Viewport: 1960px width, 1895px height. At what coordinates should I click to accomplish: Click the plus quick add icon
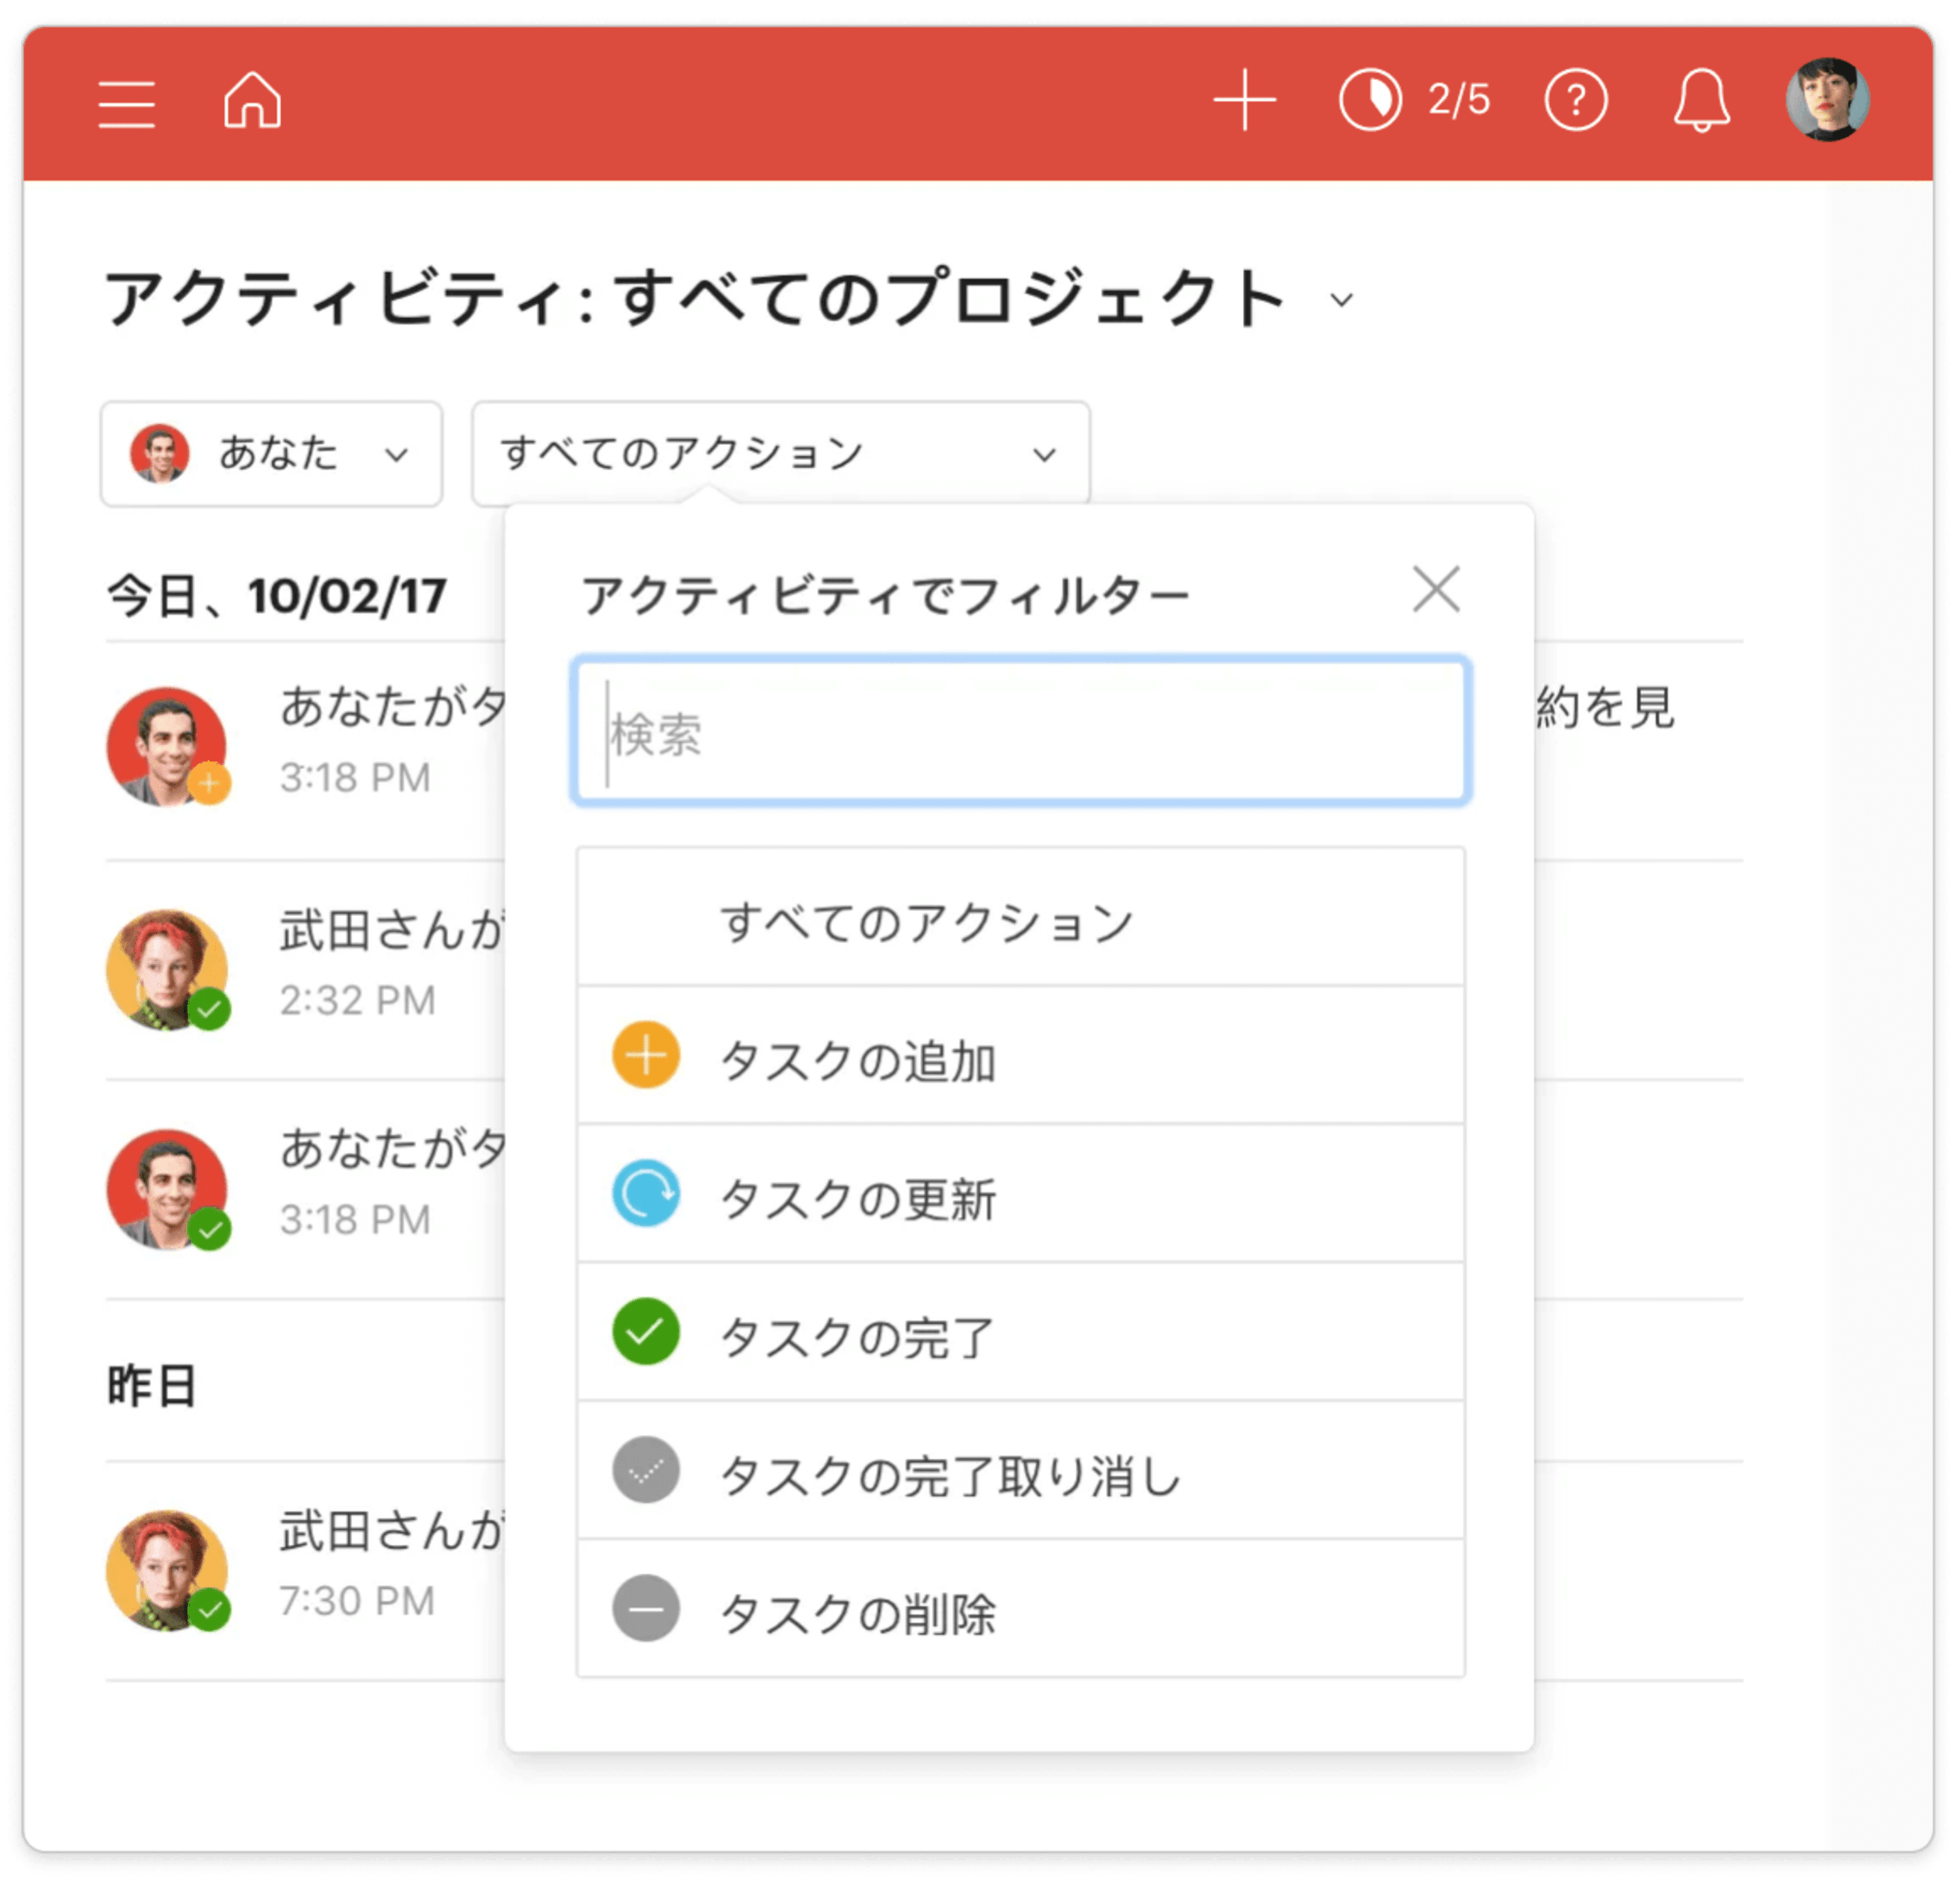(x=1245, y=100)
